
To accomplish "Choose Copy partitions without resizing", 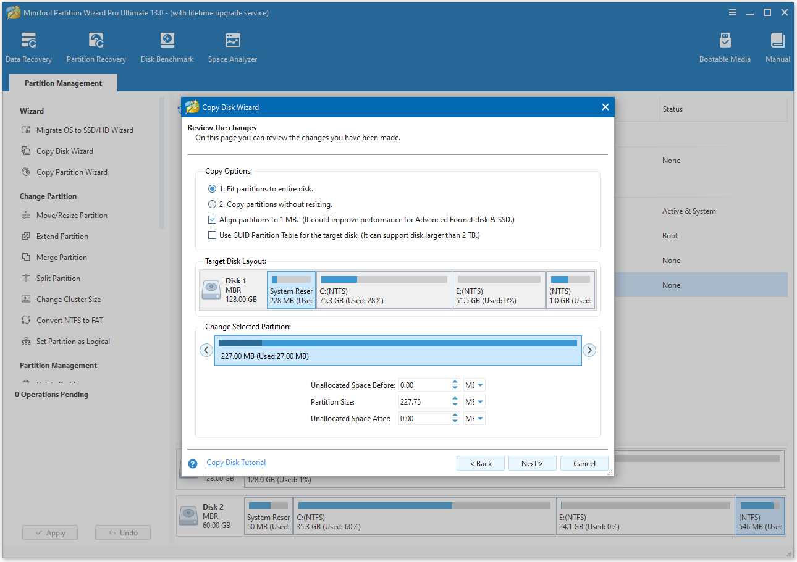I will tap(212, 204).
